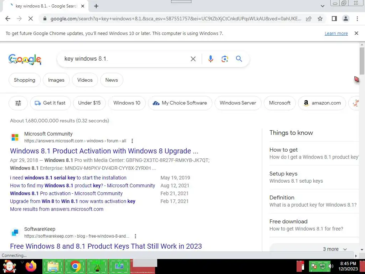Apply Windows Server filter chip
Screen dimensions: 365x274
tap(238, 103)
